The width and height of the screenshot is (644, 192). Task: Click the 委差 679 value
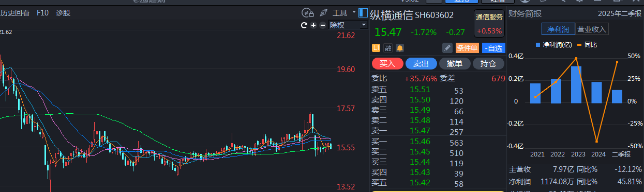[x=498, y=79]
